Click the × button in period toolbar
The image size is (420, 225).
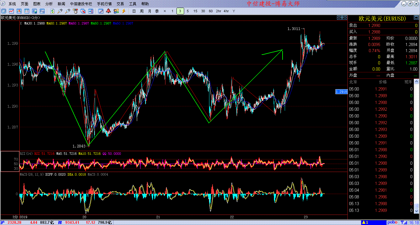click(x=165, y=11)
